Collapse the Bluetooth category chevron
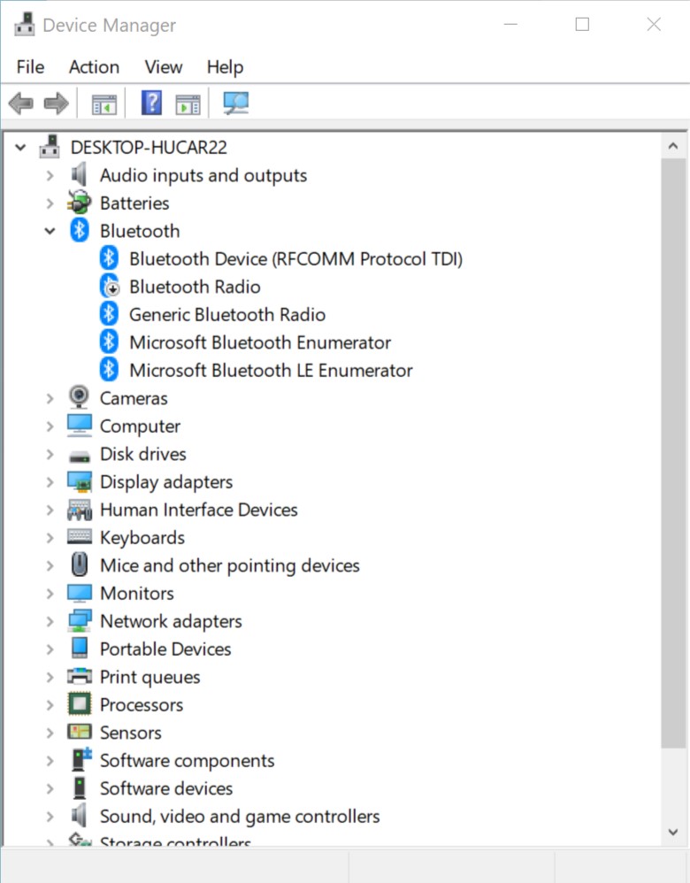This screenshot has height=883, width=690. click(50, 231)
